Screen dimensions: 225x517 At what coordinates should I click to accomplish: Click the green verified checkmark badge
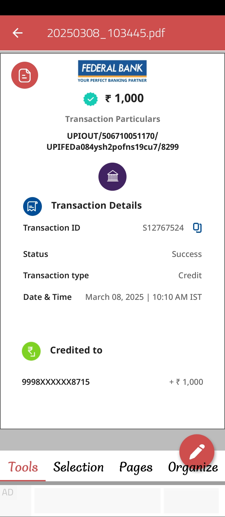click(90, 99)
